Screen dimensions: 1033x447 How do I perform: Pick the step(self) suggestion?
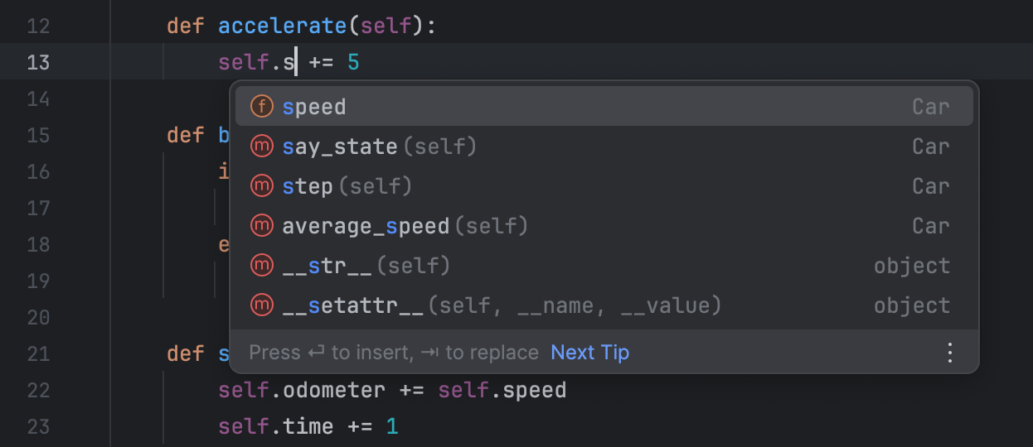[x=347, y=187]
